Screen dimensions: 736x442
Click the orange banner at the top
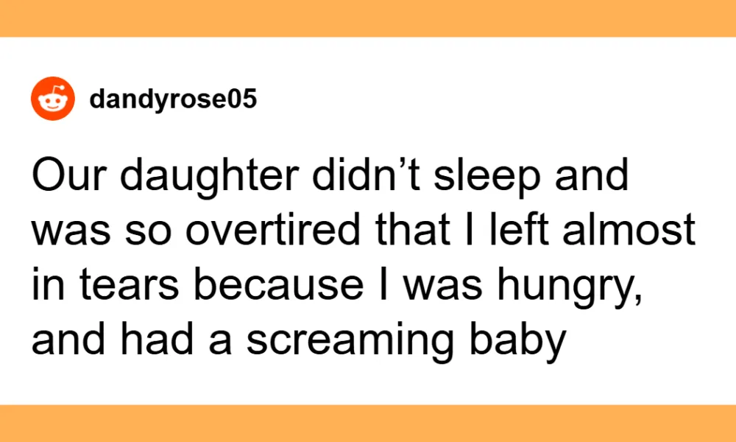pyautogui.click(x=368, y=18)
